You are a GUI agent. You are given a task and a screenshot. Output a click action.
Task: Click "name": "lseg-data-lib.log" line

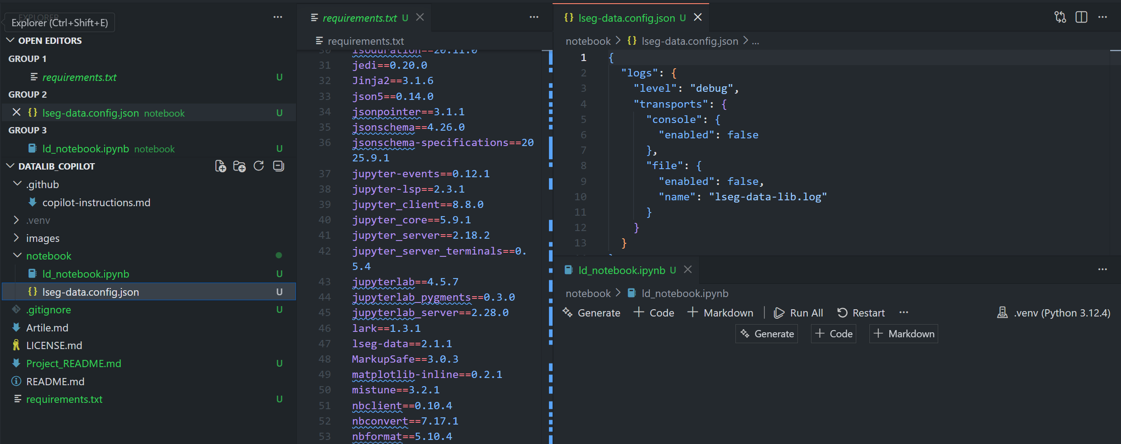click(743, 197)
